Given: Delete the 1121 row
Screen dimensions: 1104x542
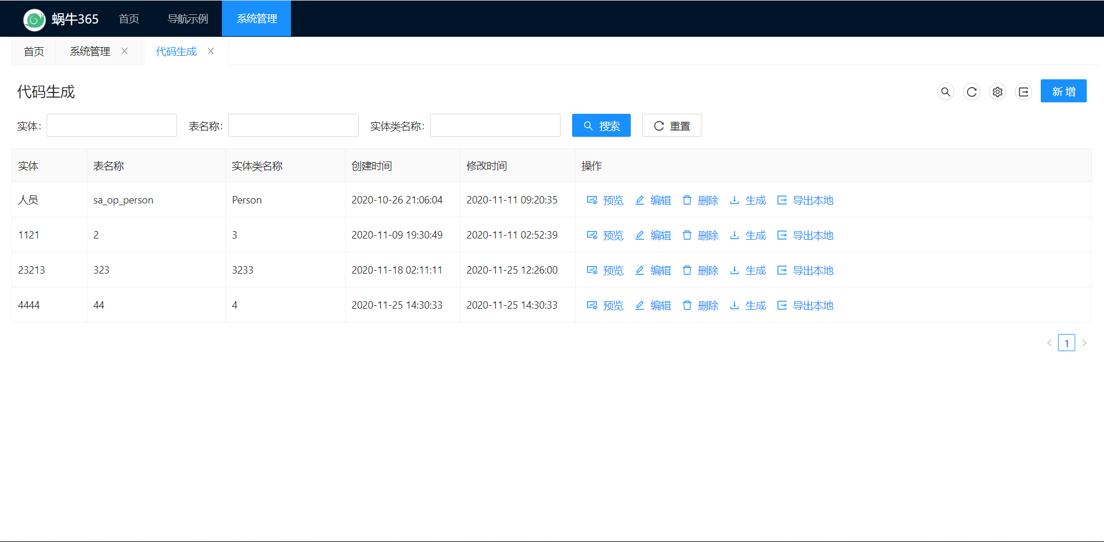Looking at the screenshot, I should coord(700,235).
